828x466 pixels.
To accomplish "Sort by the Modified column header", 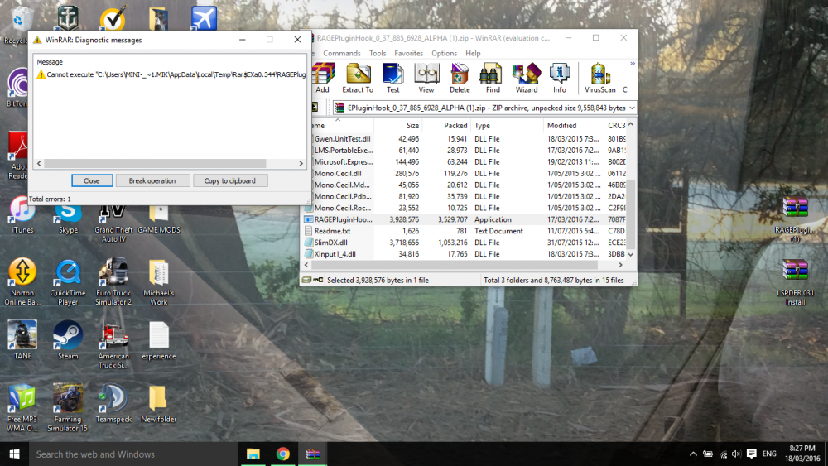I will (x=574, y=126).
